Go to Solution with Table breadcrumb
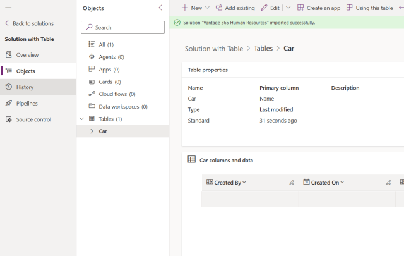The width and height of the screenshot is (404, 256). tap(214, 49)
